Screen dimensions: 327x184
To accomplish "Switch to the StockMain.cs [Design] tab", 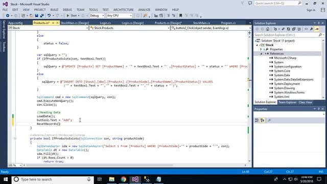I will [75, 23].
